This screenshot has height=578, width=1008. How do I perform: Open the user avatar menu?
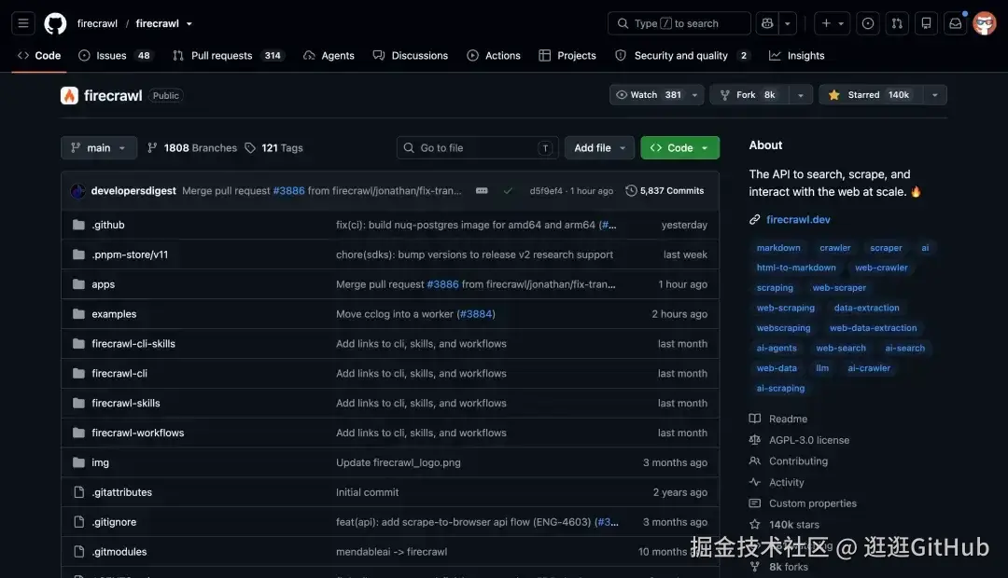click(985, 23)
